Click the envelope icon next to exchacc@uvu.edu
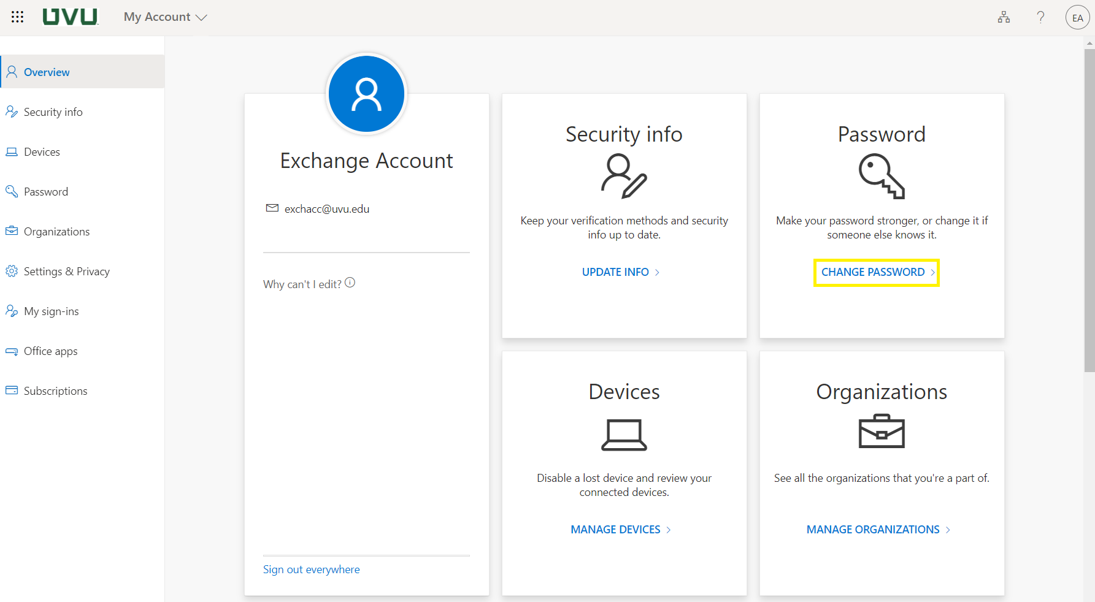This screenshot has height=602, width=1095. tap(272, 208)
